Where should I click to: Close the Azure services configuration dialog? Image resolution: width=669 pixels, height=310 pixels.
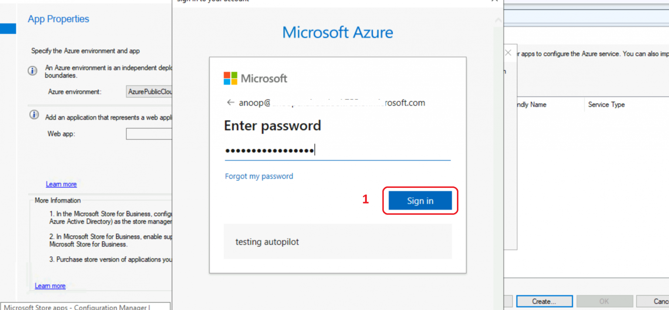click(x=508, y=52)
